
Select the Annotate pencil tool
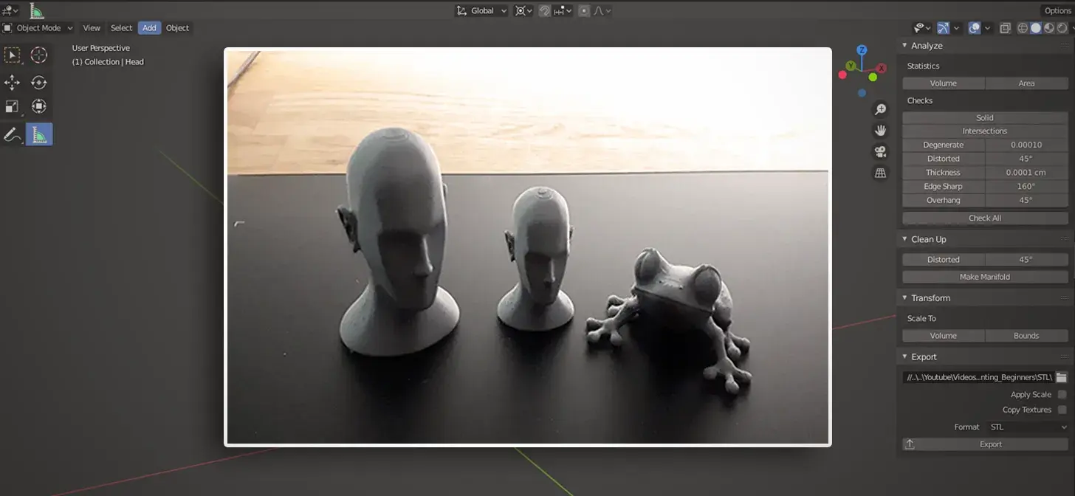pyautogui.click(x=12, y=134)
